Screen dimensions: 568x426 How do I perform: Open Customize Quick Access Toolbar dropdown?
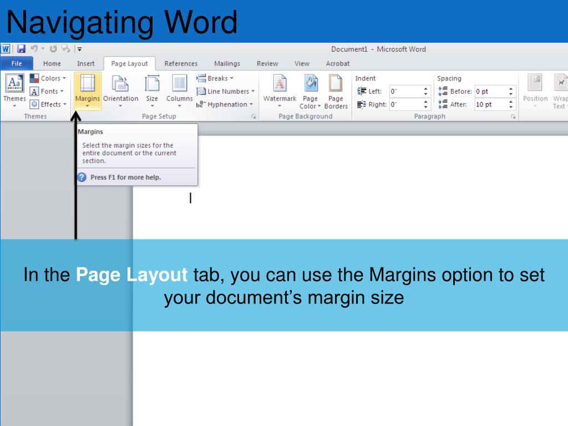point(79,49)
